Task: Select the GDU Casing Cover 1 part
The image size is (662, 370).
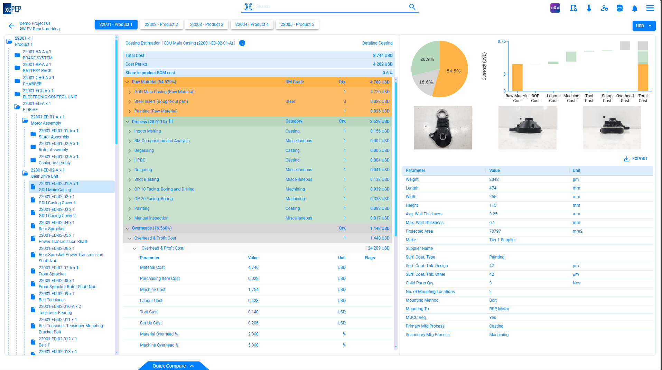Action: 57,199
